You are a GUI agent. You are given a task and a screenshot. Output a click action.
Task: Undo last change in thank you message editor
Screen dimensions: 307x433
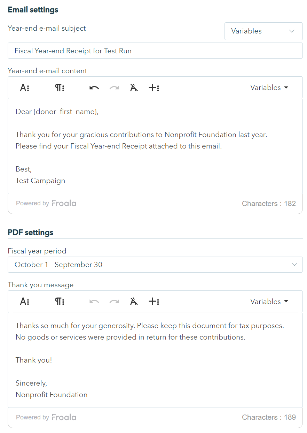coord(94,302)
